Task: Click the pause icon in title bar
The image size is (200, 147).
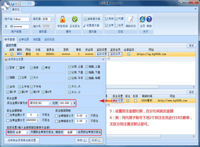Action: coord(16,3)
